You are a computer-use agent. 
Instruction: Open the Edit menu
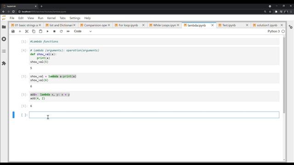pyautogui.click(x=21, y=18)
